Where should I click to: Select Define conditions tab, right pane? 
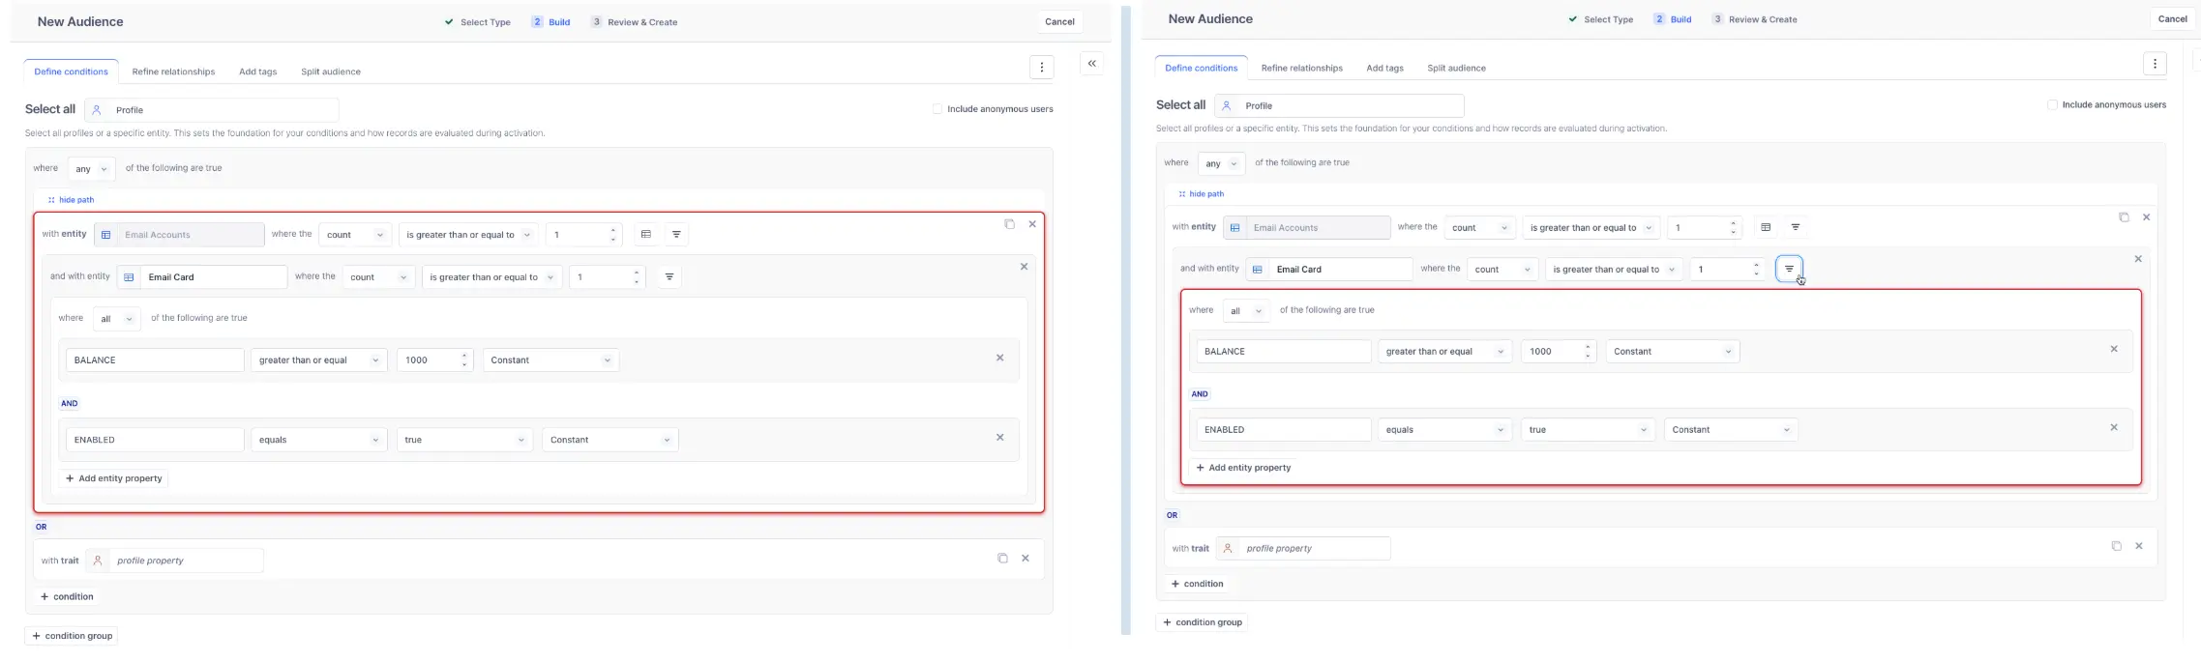(1201, 68)
